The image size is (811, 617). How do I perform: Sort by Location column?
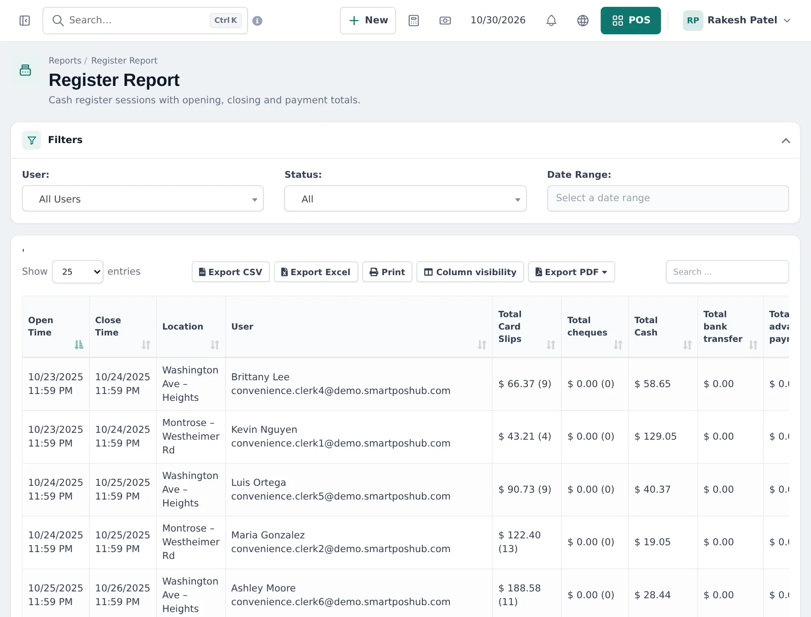point(191,327)
